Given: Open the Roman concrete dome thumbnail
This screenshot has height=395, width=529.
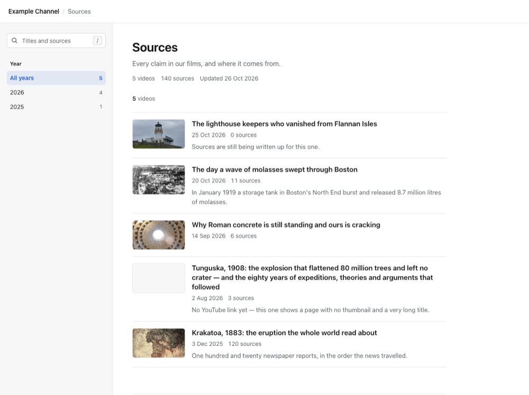Looking at the screenshot, I should [159, 235].
